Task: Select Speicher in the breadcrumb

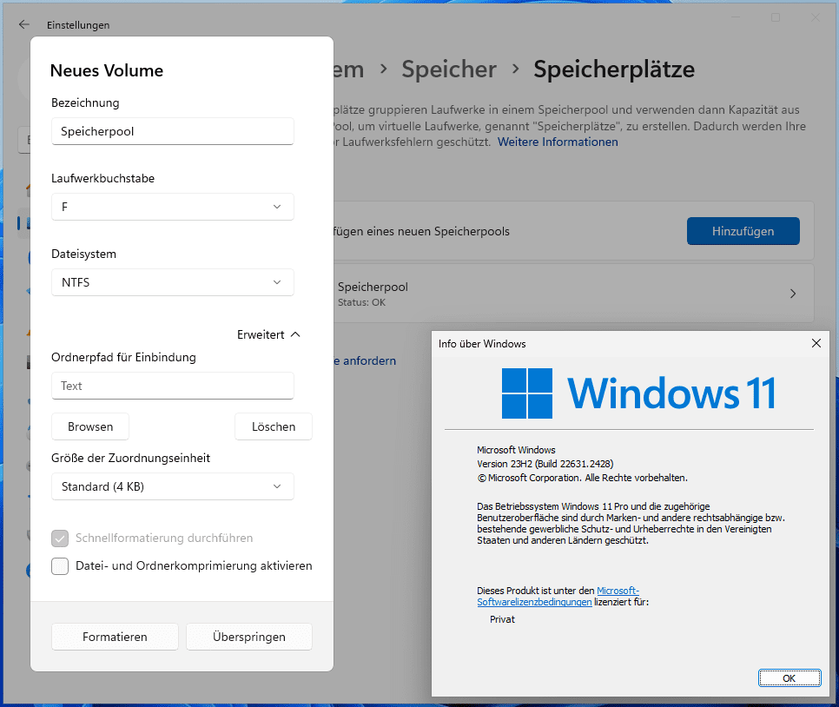Action: [449, 69]
